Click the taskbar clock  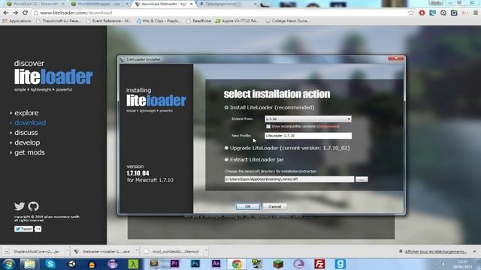(x=463, y=264)
